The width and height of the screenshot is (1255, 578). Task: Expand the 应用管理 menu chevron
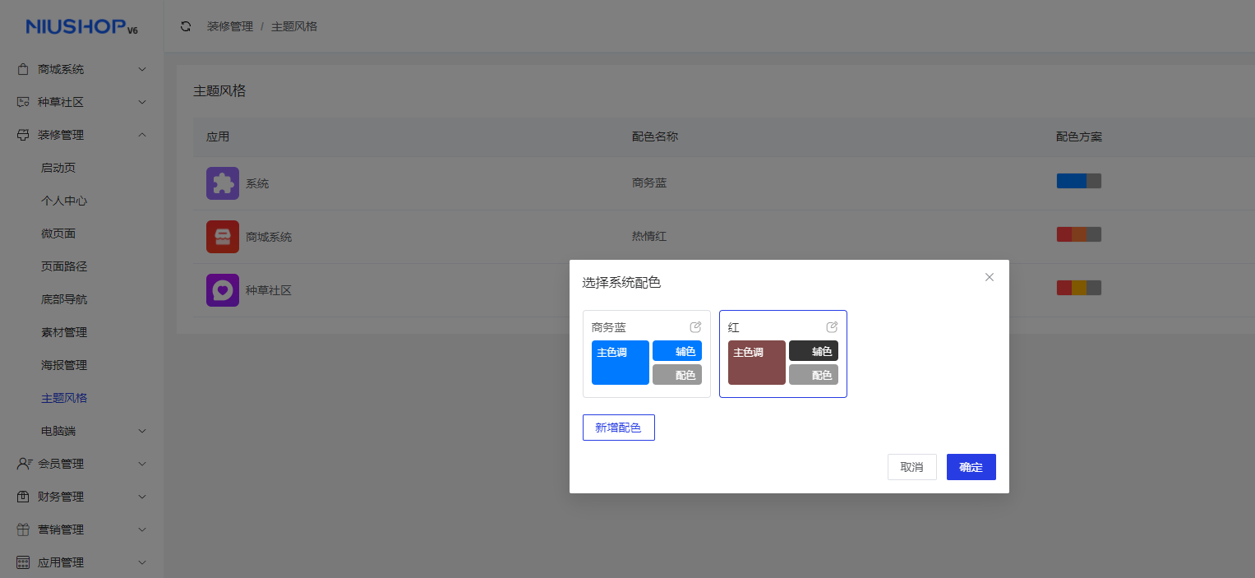(142, 562)
